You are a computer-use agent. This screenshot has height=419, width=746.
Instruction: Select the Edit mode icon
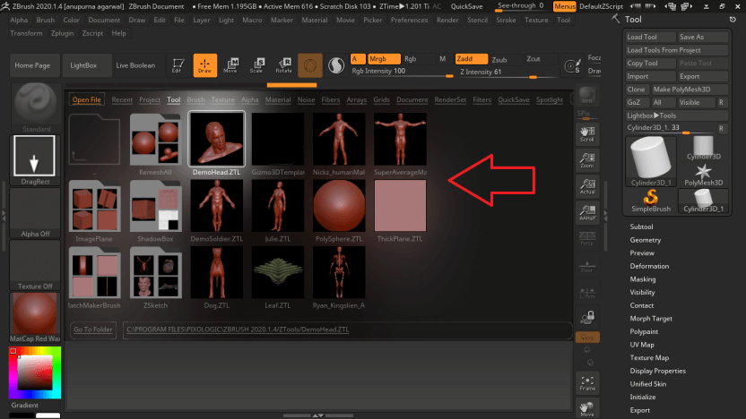(178, 65)
